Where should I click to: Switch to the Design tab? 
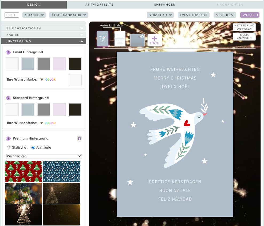click(34, 5)
